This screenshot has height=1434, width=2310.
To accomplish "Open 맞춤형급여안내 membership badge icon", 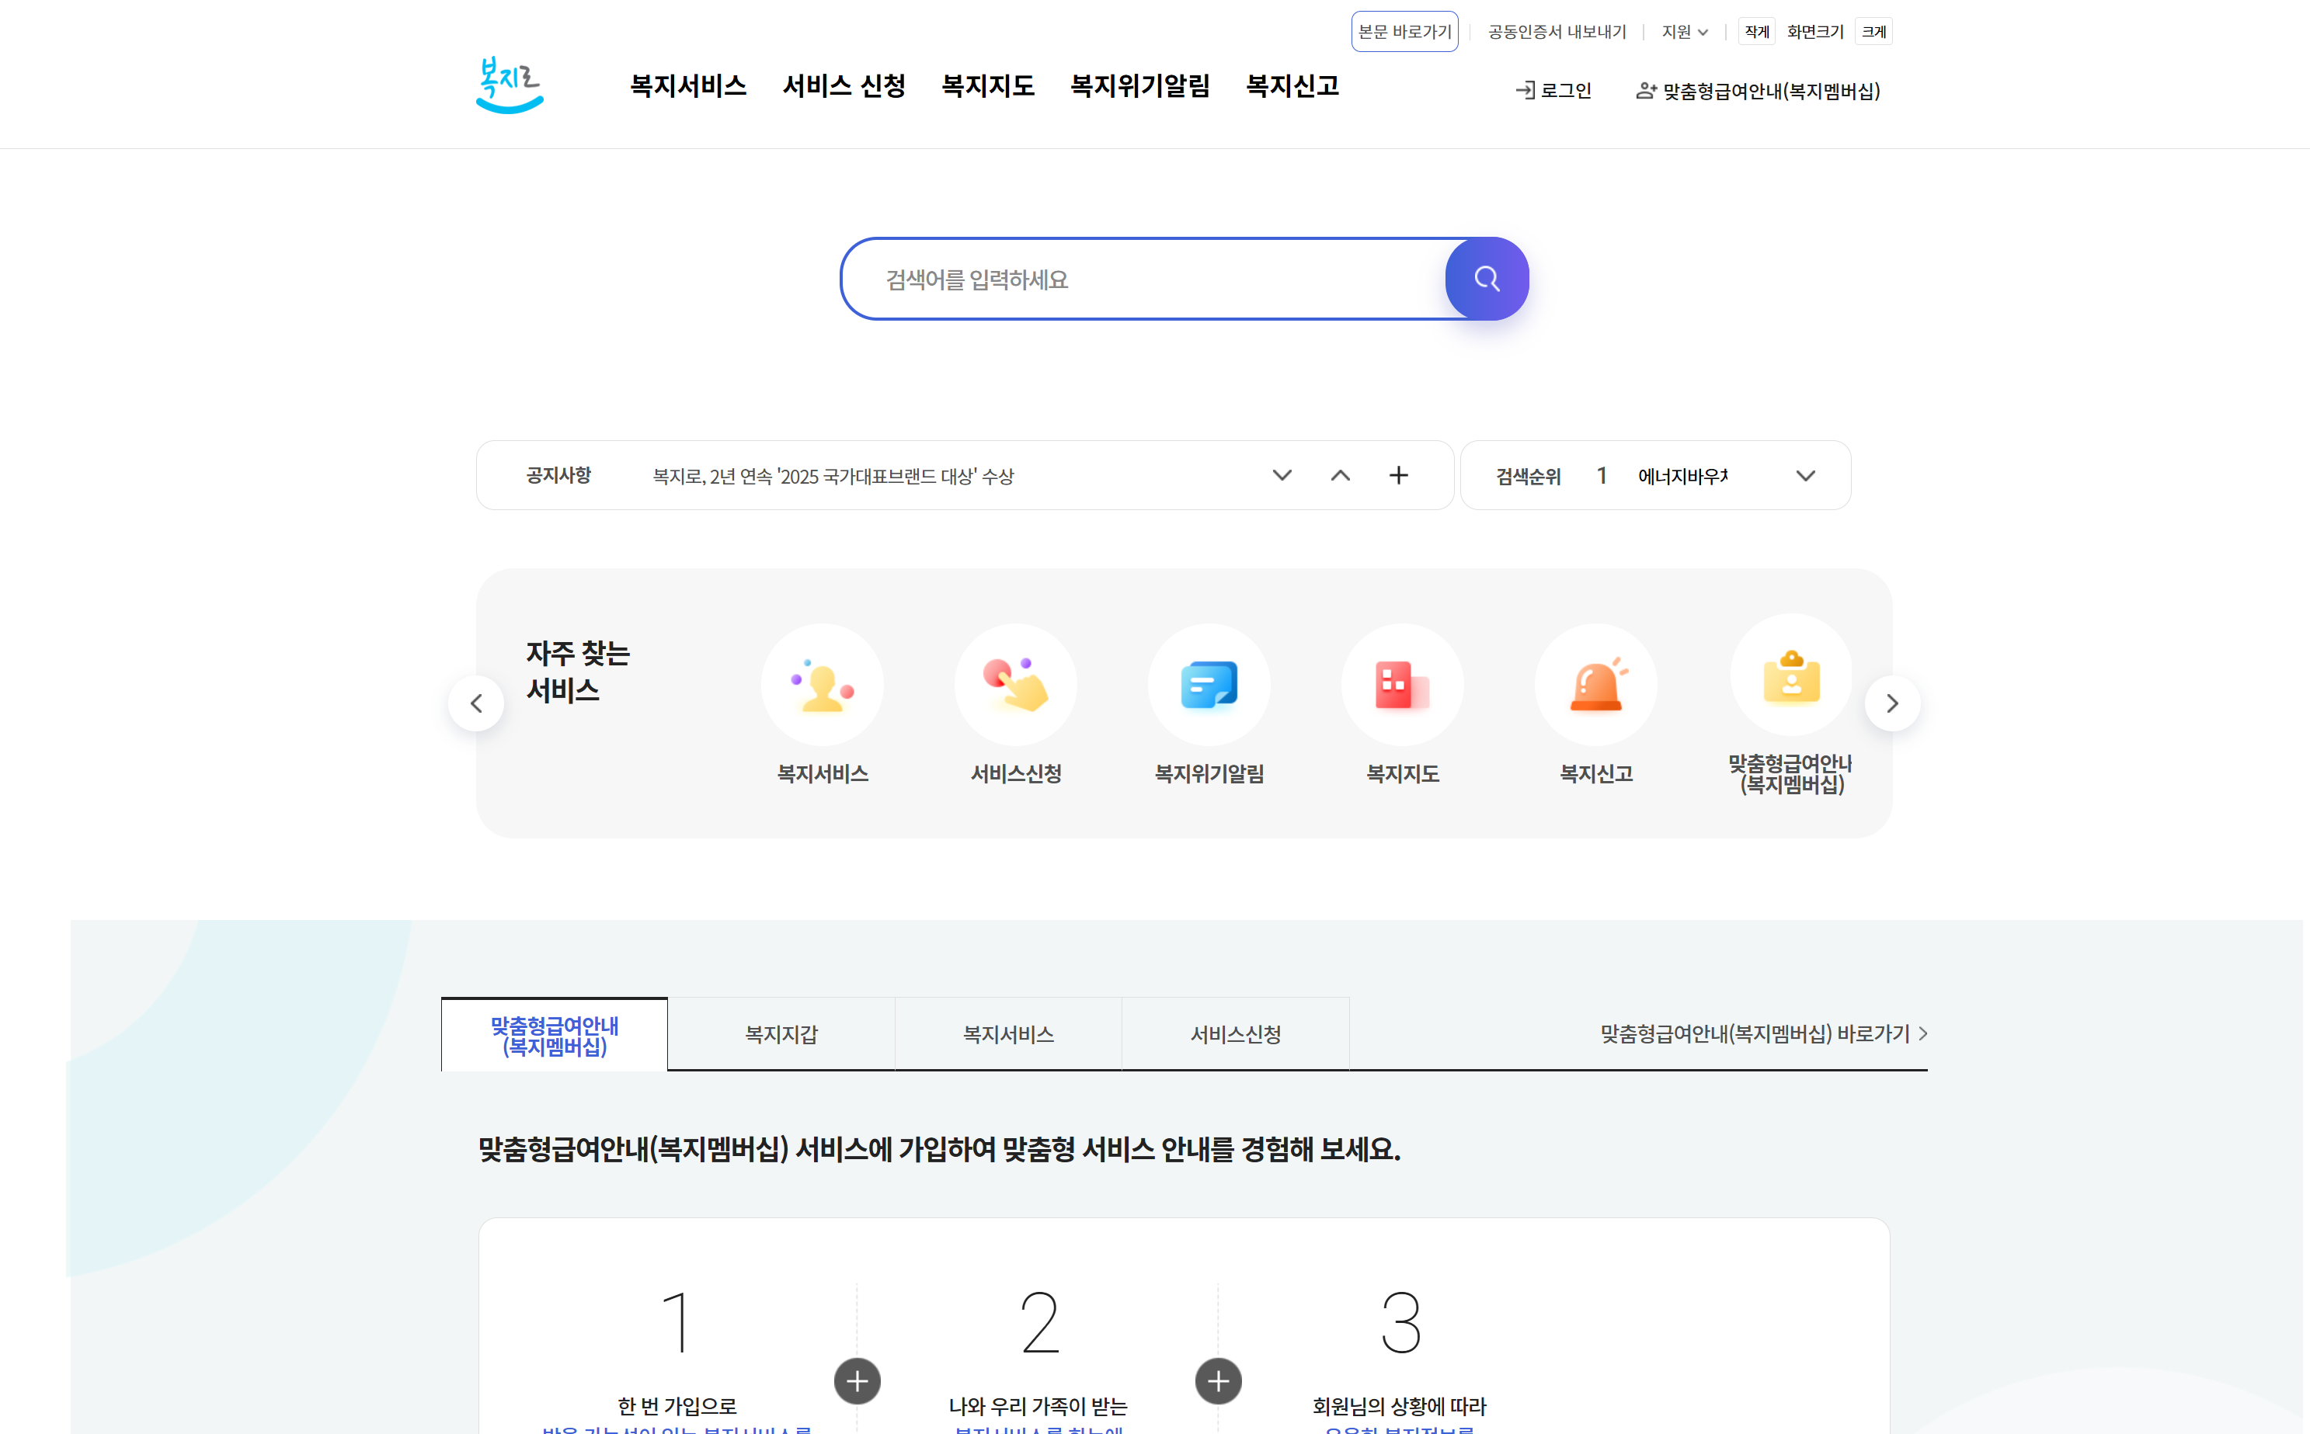I will tap(1790, 675).
